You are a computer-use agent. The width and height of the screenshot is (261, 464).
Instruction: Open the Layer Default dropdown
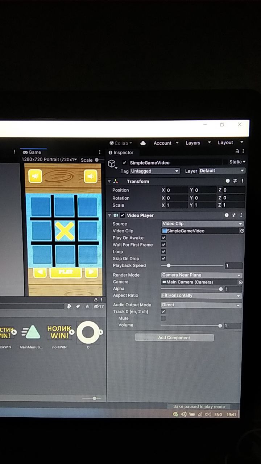click(222, 171)
